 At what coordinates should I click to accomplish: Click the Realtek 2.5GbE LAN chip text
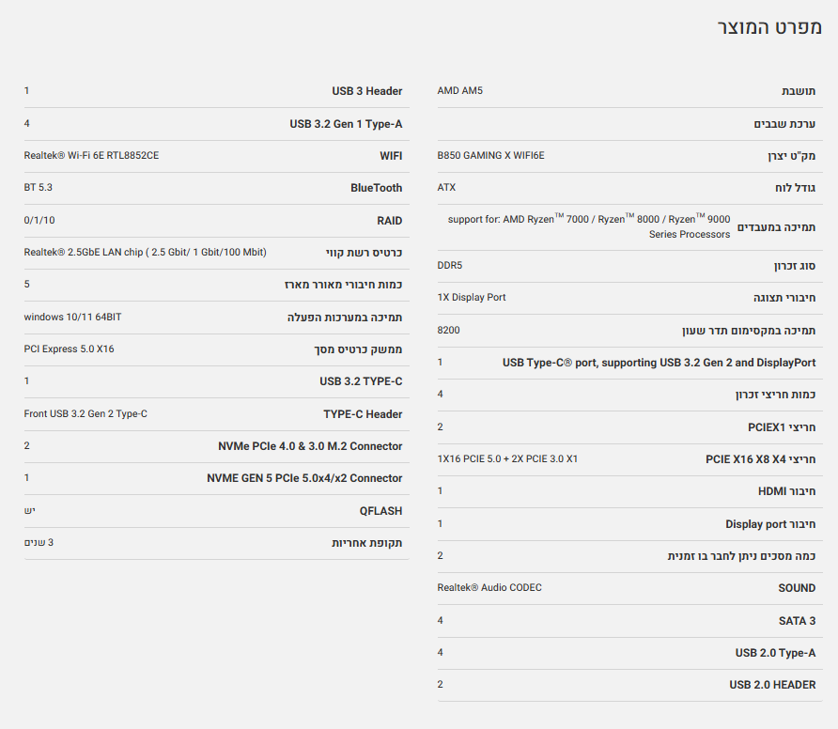(x=145, y=253)
